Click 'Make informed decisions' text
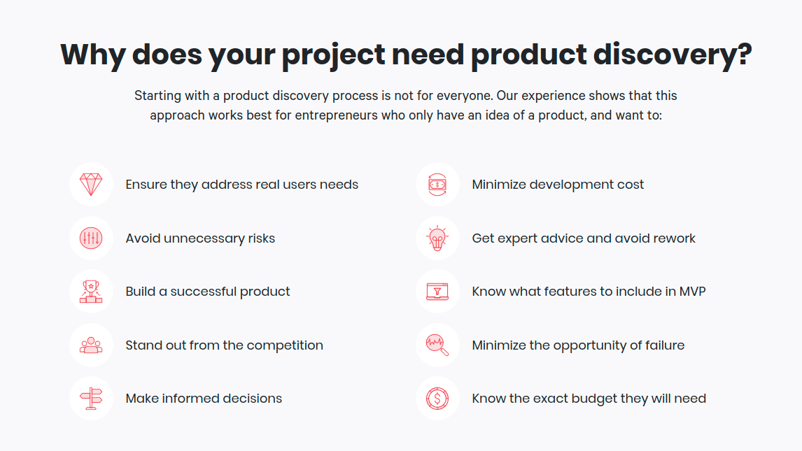 tap(204, 399)
